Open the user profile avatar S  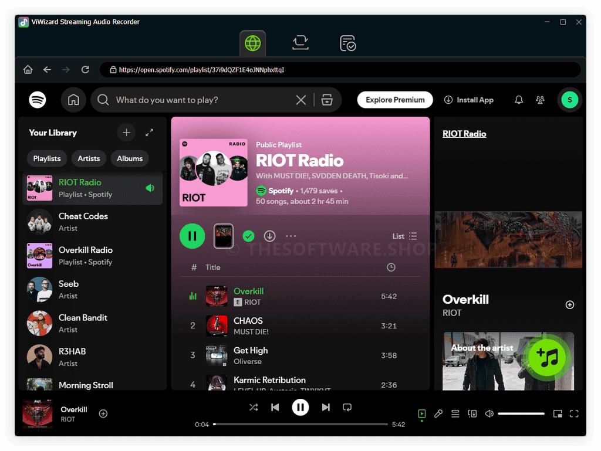(x=569, y=100)
